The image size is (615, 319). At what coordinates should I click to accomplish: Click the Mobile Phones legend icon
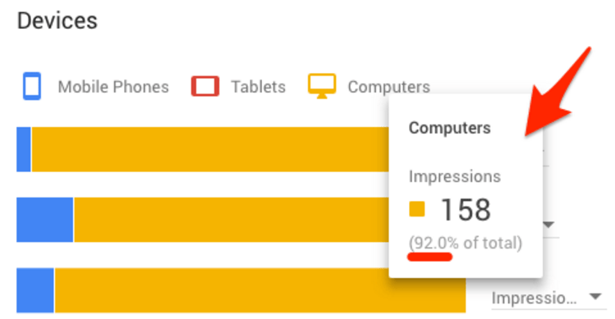(32, 86)
